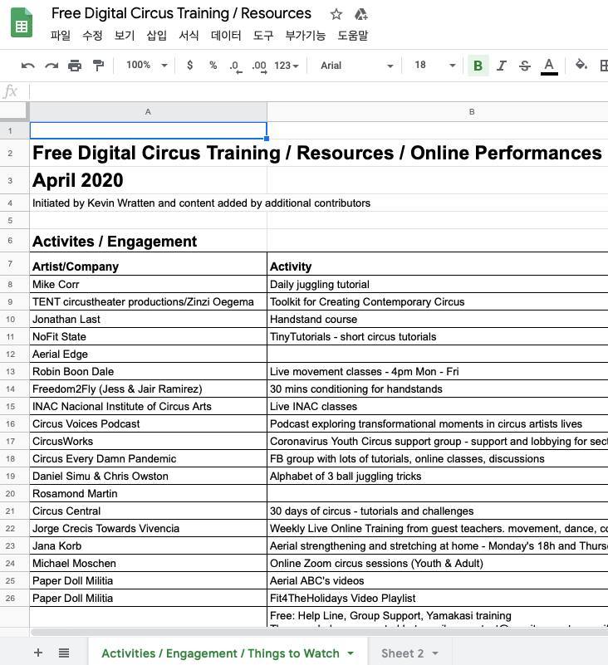Screen dimensions: 608x665
Task: Select the 'Jonathan Last' cell
Action: 148,319
